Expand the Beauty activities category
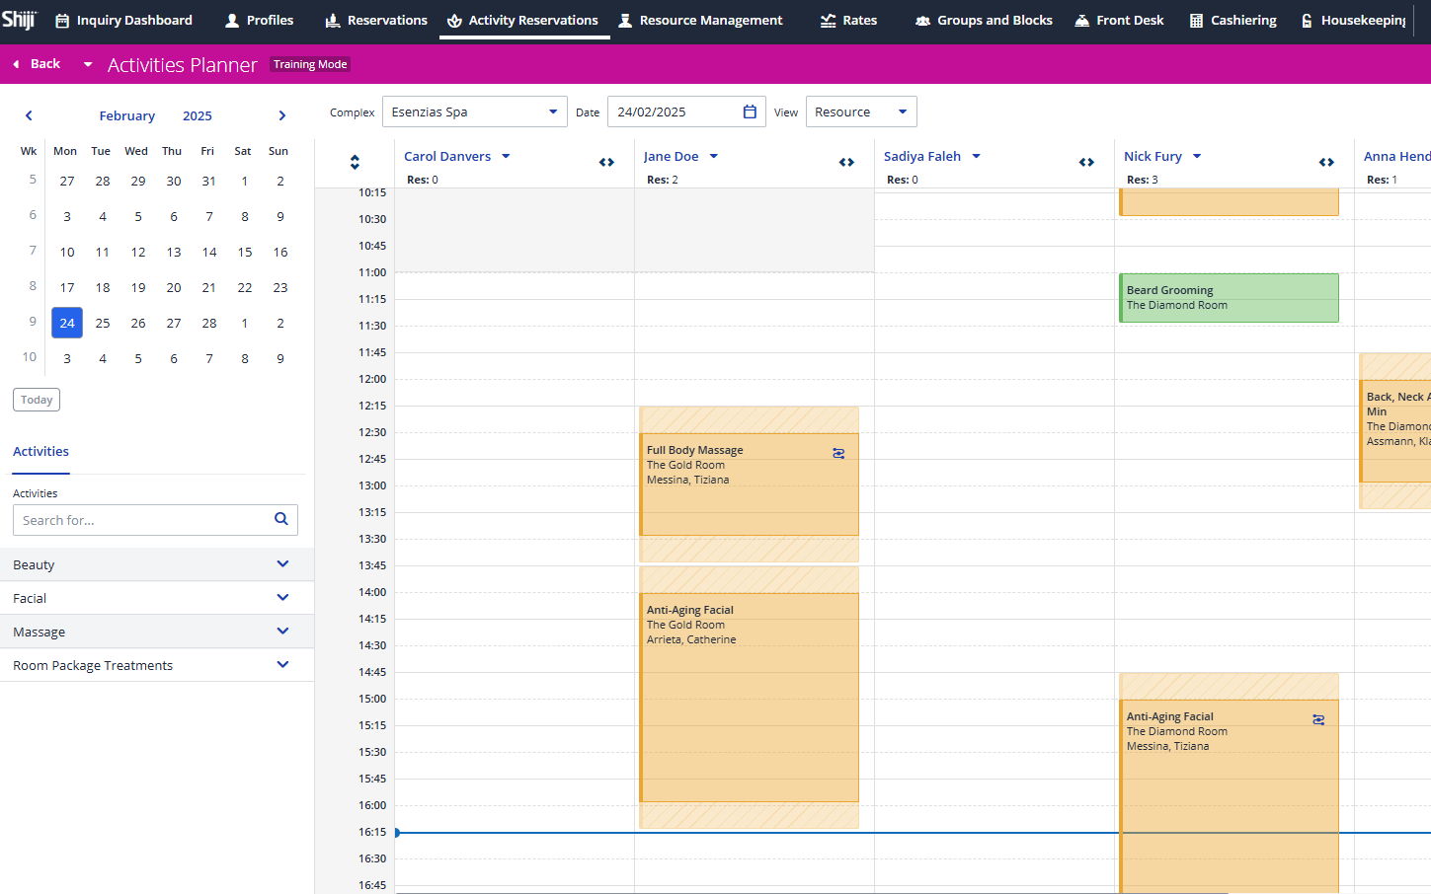This screenshot has height=894, width=1431. click(x=157, y=564)
